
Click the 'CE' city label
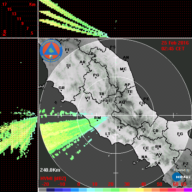146,148
